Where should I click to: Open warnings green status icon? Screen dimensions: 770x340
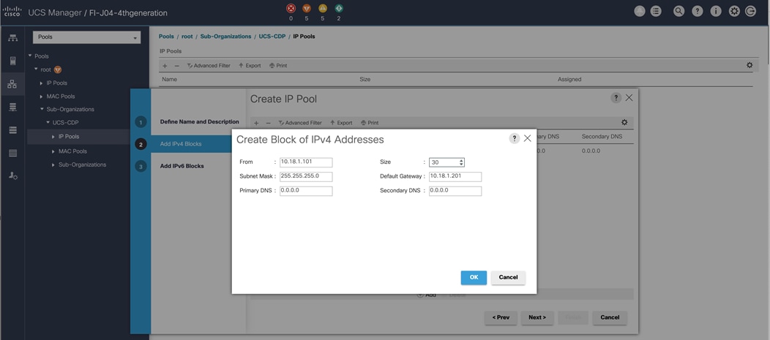point(339,8)
